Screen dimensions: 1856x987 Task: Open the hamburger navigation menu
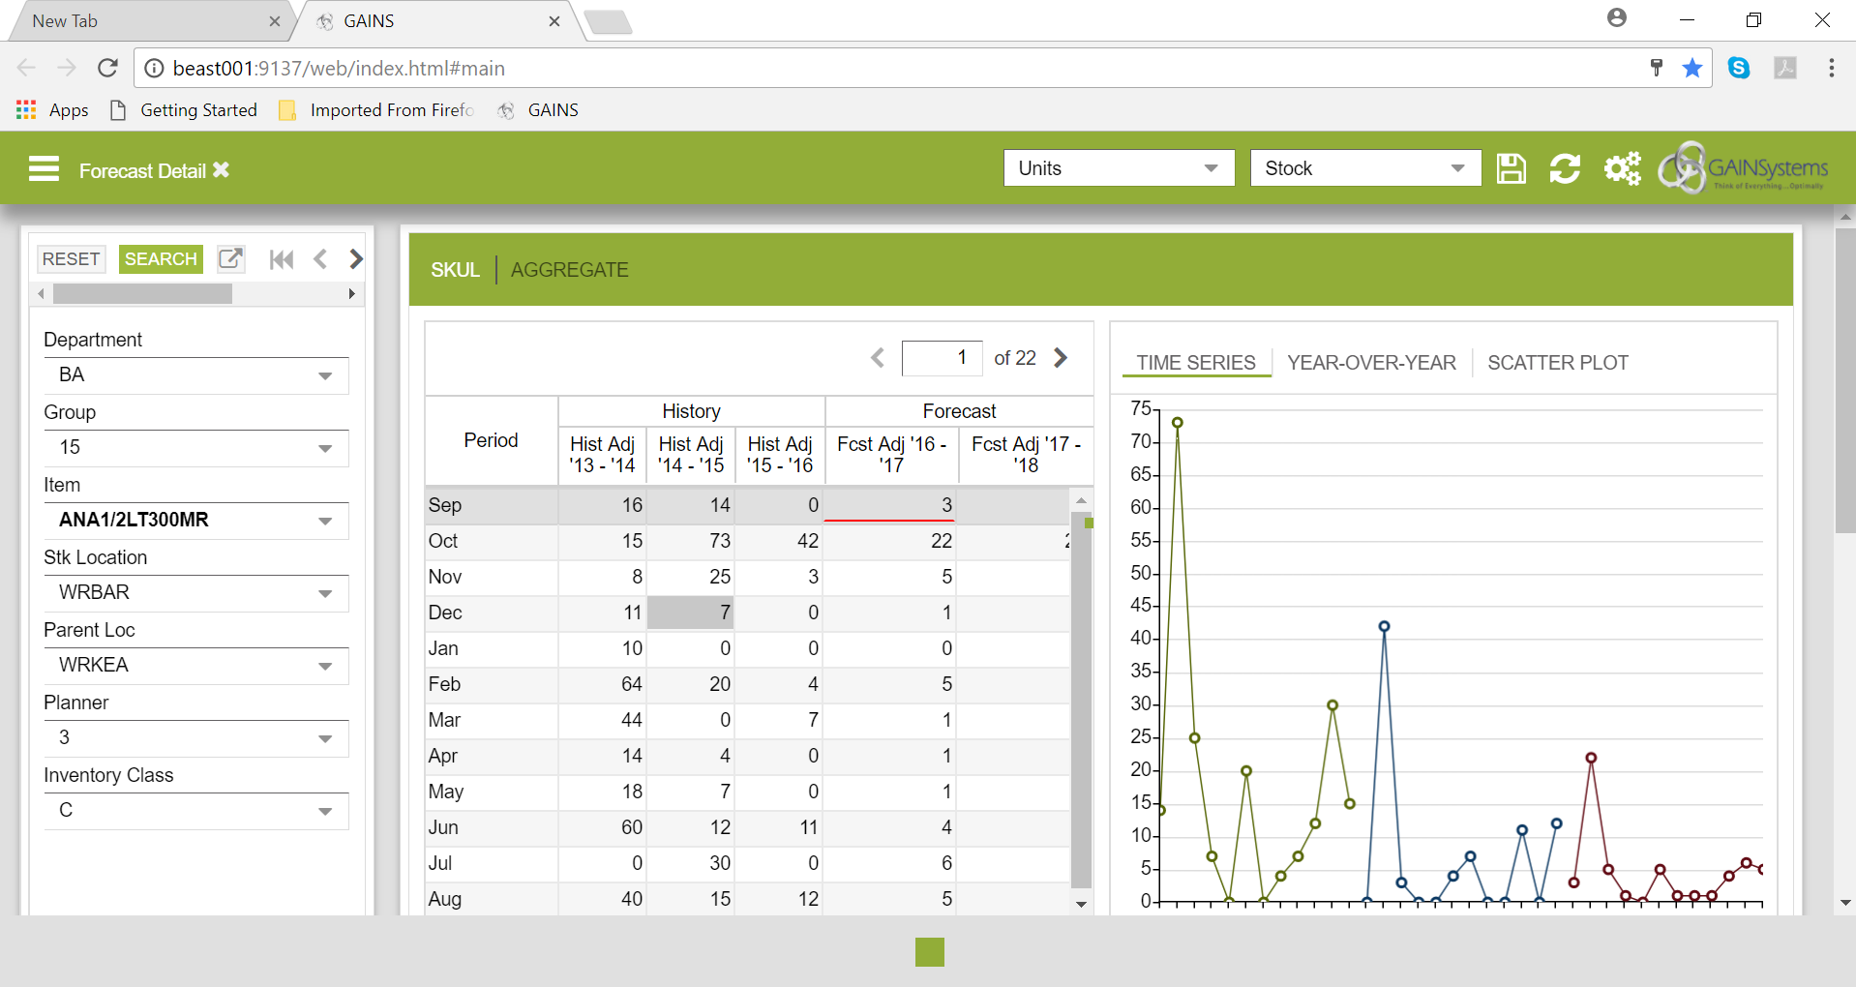[45, 169]
